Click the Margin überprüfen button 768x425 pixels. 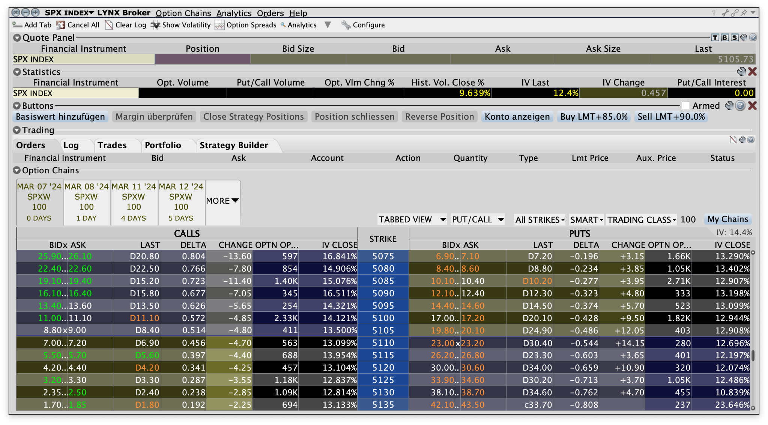tap(154, 117)
